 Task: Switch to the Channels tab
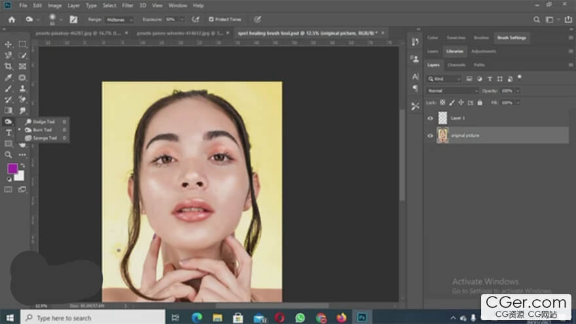pyautogui.click(x=456, y=65)
